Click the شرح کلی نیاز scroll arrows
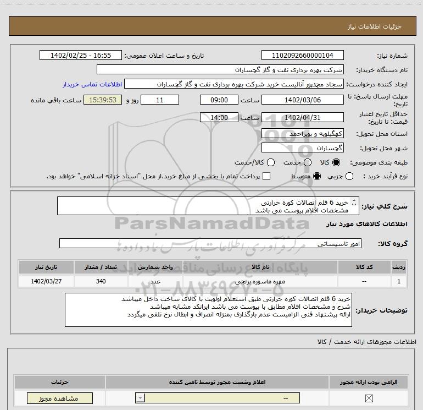This screenshot has width=423, height=410. coord(354,202)
